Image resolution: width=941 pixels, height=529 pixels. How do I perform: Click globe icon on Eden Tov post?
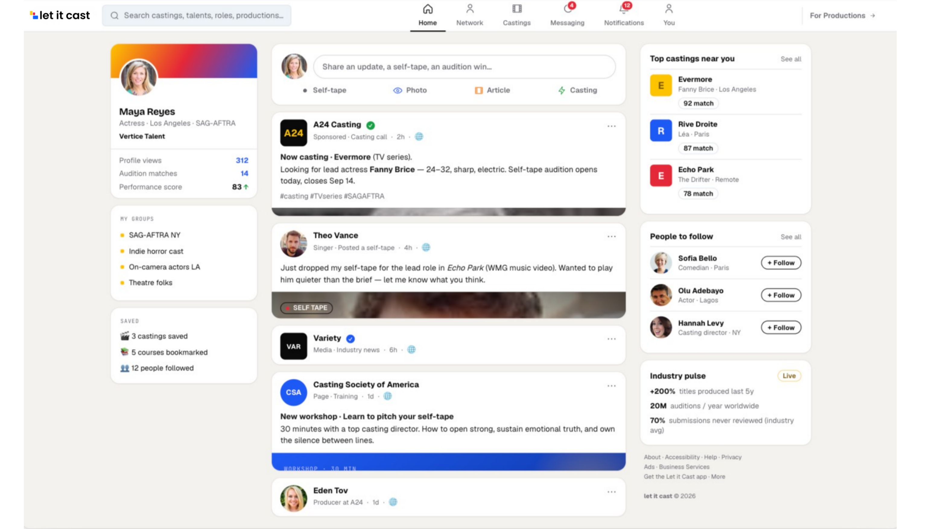[393, 502]
